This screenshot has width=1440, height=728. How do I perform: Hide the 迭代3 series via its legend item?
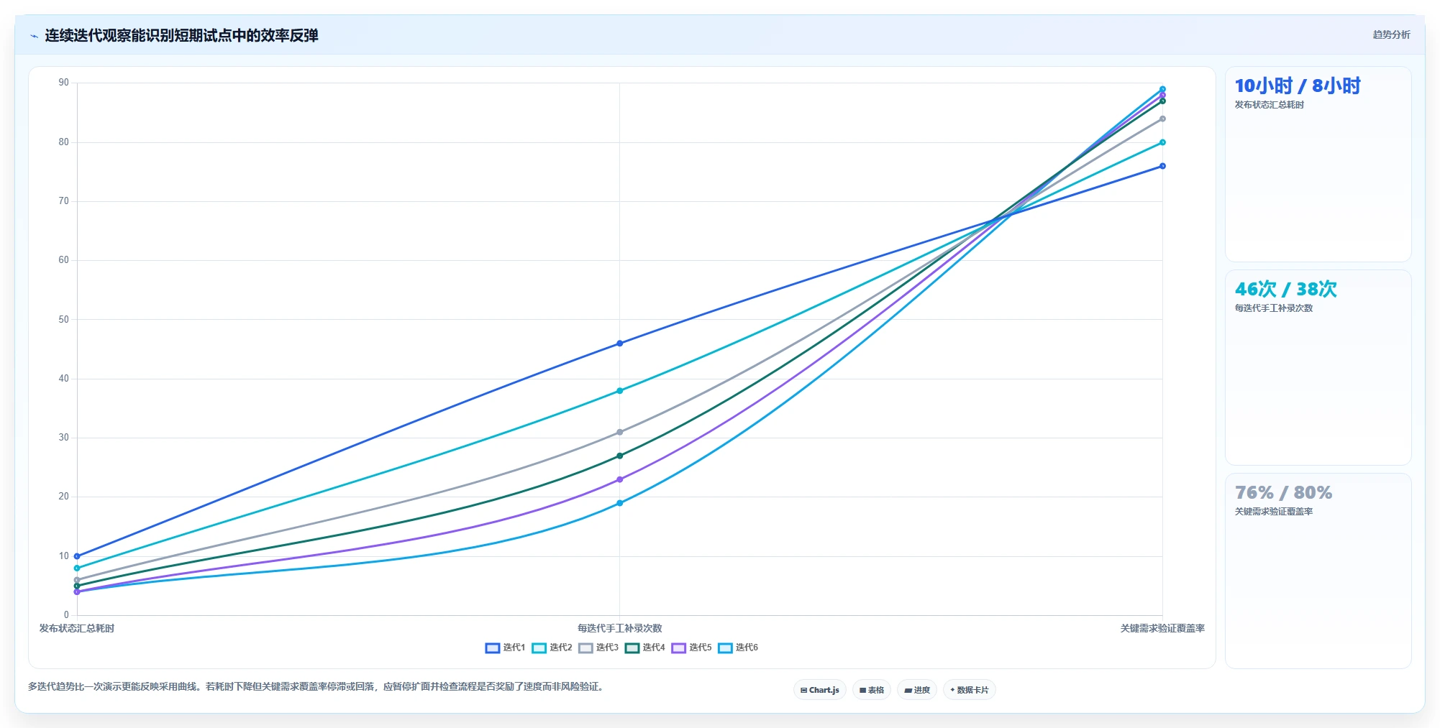(x=598, y=648)
